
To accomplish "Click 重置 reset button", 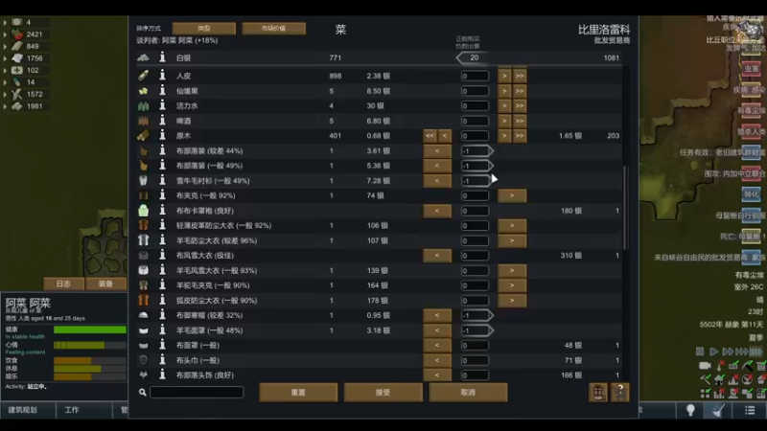I will tap(298, 393).
